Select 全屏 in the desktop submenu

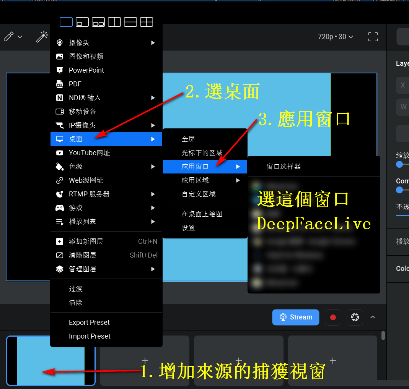[205, 139]
